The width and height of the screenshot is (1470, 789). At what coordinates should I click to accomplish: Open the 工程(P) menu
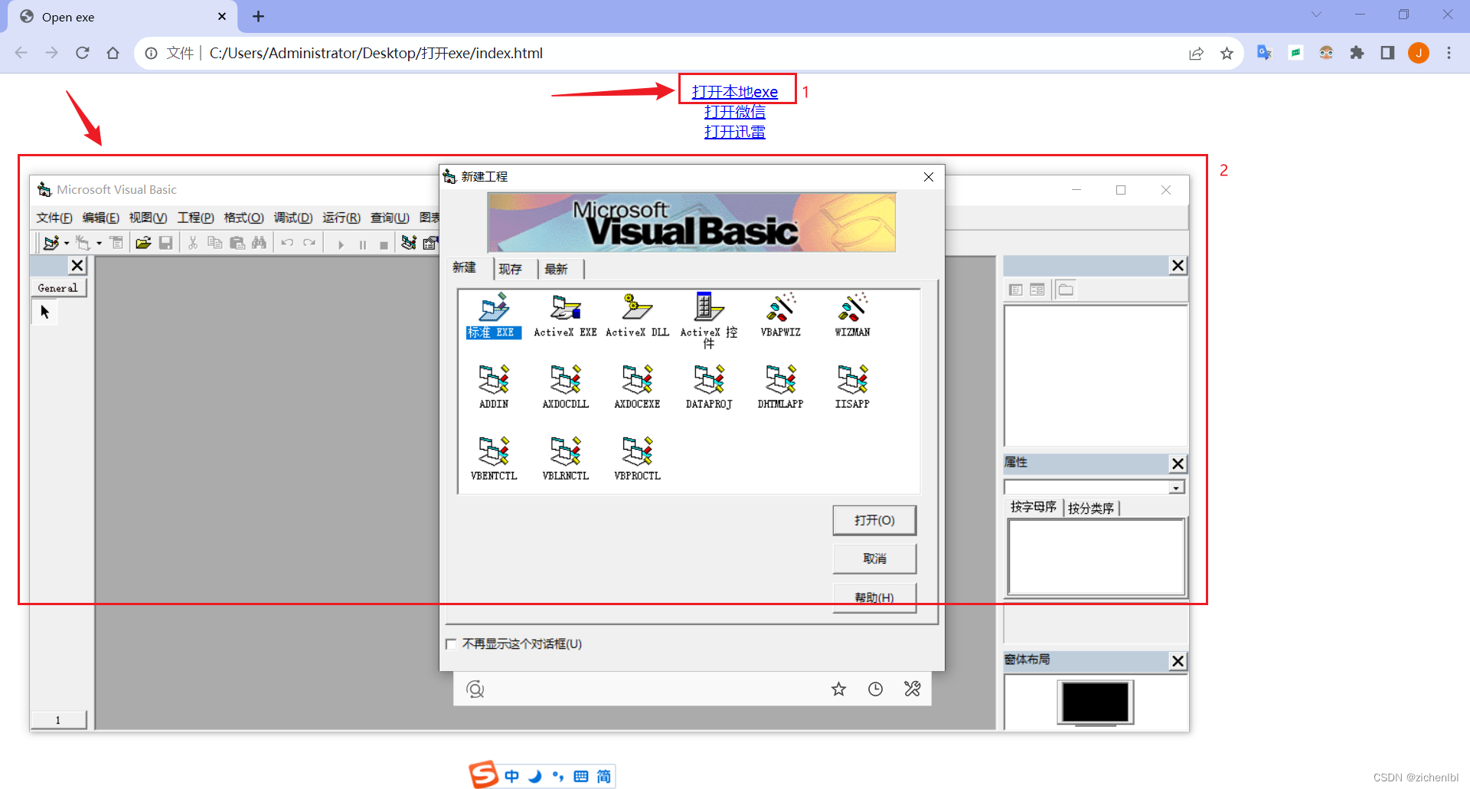point(195,218)
